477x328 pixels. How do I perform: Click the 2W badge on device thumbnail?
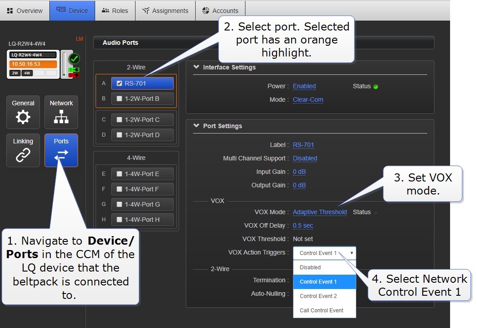[15, 73]
